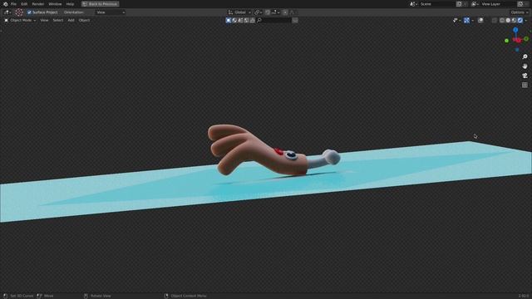
Task: Toggle proportional editing
Action: pyautogui.click(x=285, y=12)
